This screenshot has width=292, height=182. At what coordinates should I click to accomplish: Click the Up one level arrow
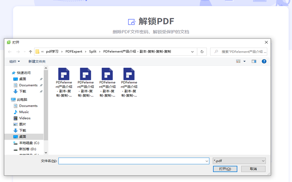pyautogui.click(x=30, y=52)
